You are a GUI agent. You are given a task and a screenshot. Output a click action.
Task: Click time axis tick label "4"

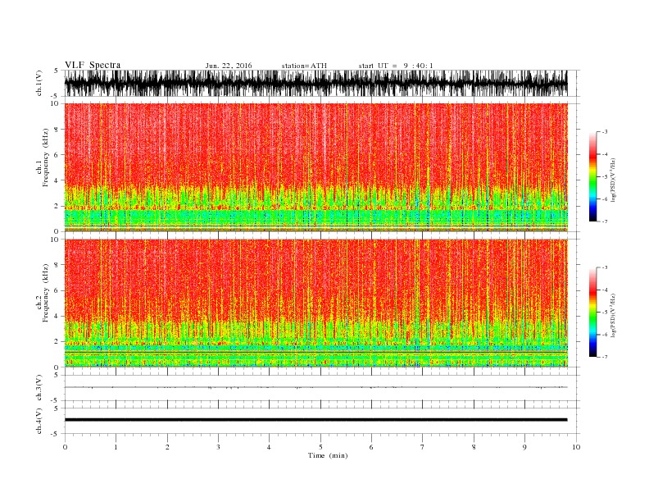269,447
